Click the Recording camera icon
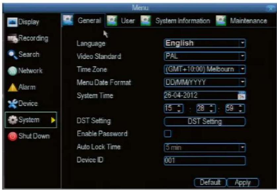 pyautogui.click(x=12, y=38)
